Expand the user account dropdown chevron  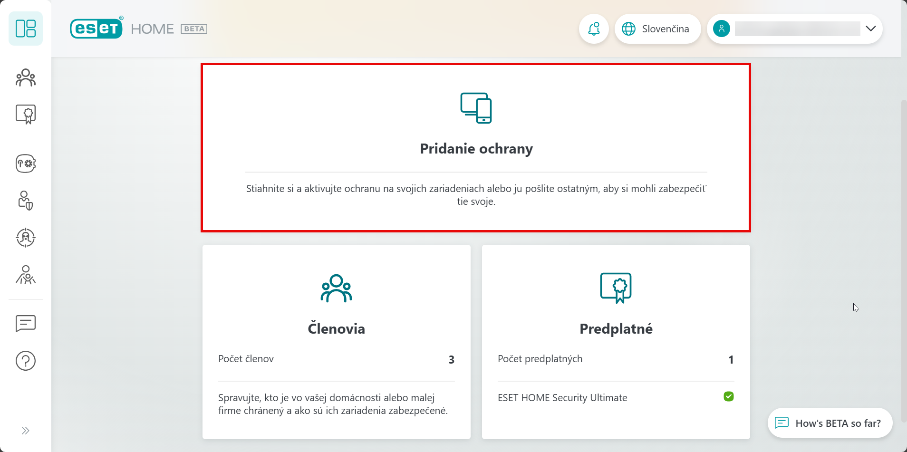870,29
